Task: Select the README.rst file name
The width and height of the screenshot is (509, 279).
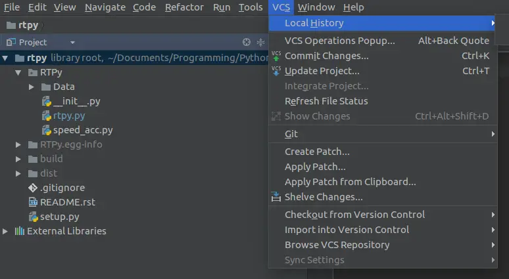Action: point(68,202)
